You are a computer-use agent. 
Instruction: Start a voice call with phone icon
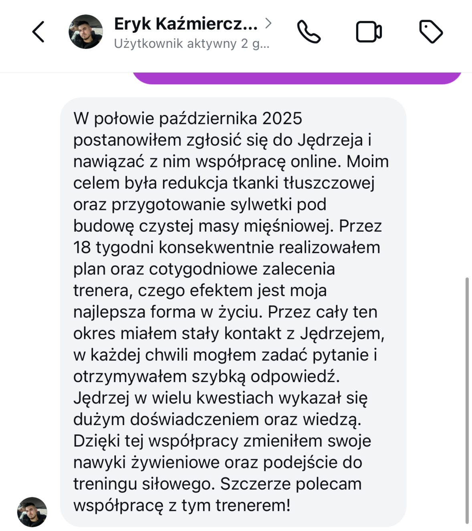[x=309, y=32]
